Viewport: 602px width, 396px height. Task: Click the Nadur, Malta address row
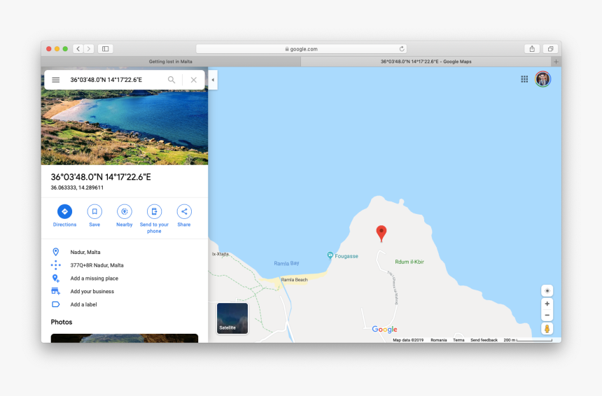pos(125,252)
